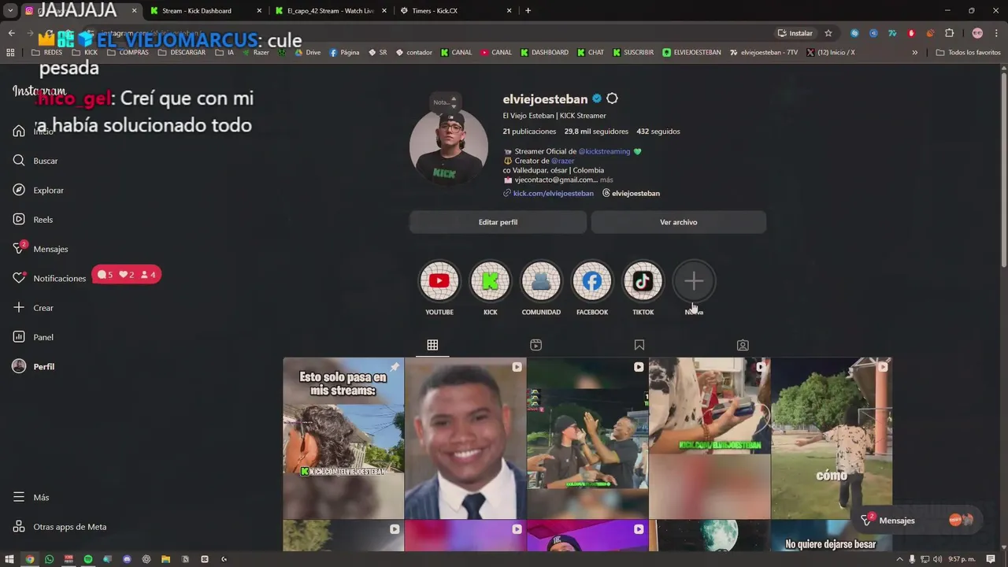Open 29,8 mil seguidores list
The height and width of the screenshot is (567, 1008).
tap(596, 132)
